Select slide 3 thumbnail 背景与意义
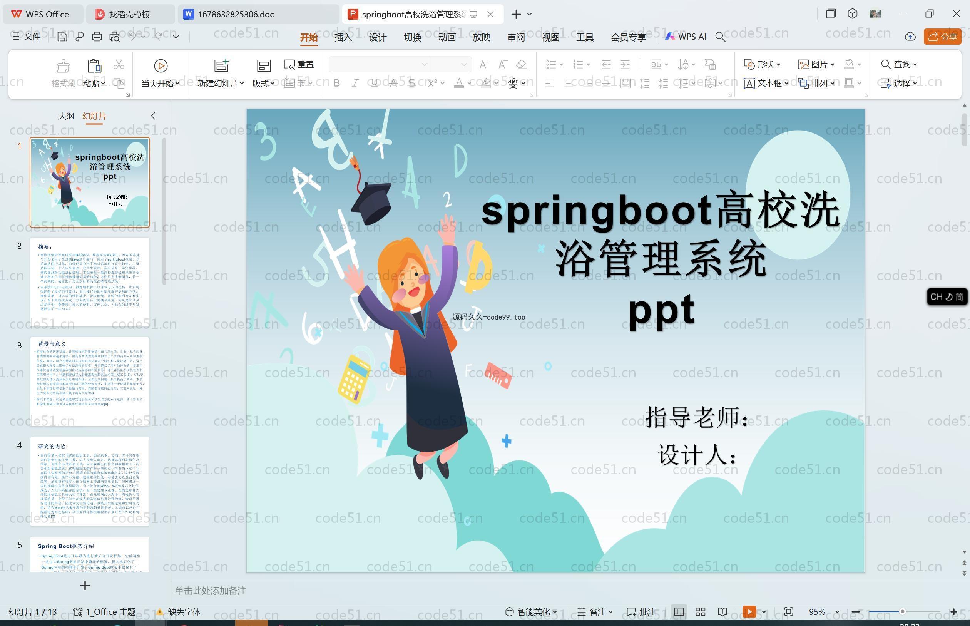The image size is (970, 626). [x=89, y=381]
